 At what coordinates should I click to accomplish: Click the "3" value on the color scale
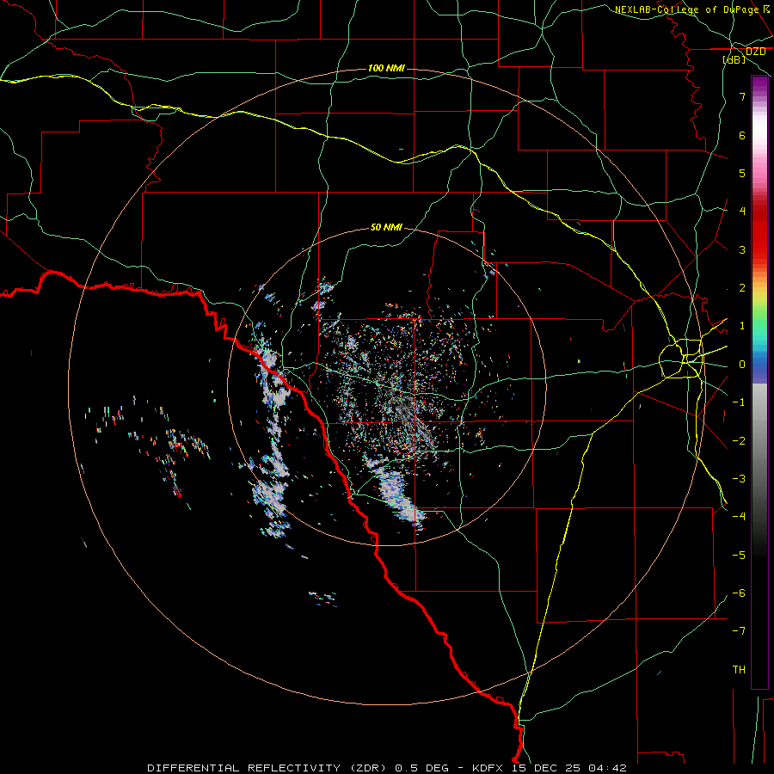point(742,249)
